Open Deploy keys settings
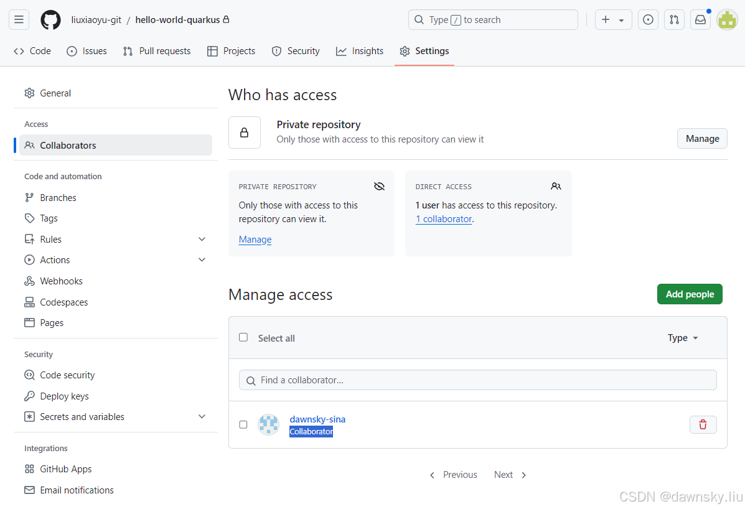This screenshot has width=745, height=509. (x=116, y=396)
